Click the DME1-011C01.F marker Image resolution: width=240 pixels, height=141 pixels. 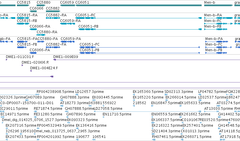(x=6, y=60)
